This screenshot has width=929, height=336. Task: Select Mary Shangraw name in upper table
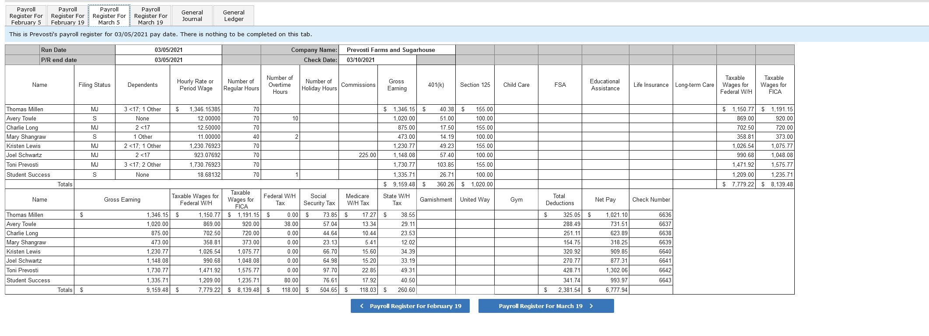tap(26, 137)
